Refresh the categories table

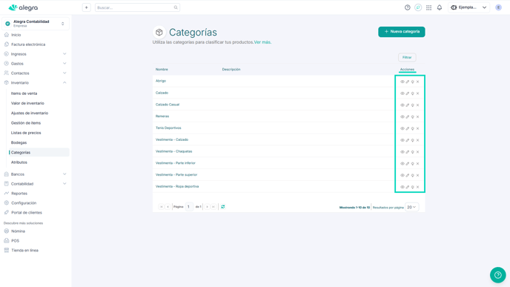click(223, 207)
